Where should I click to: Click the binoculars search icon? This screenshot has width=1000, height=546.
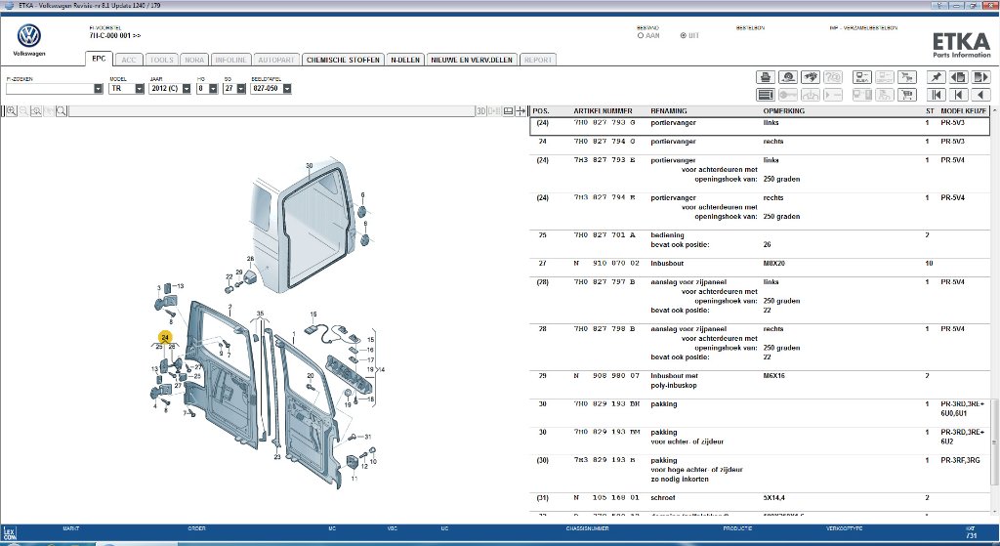pos(811,77)
